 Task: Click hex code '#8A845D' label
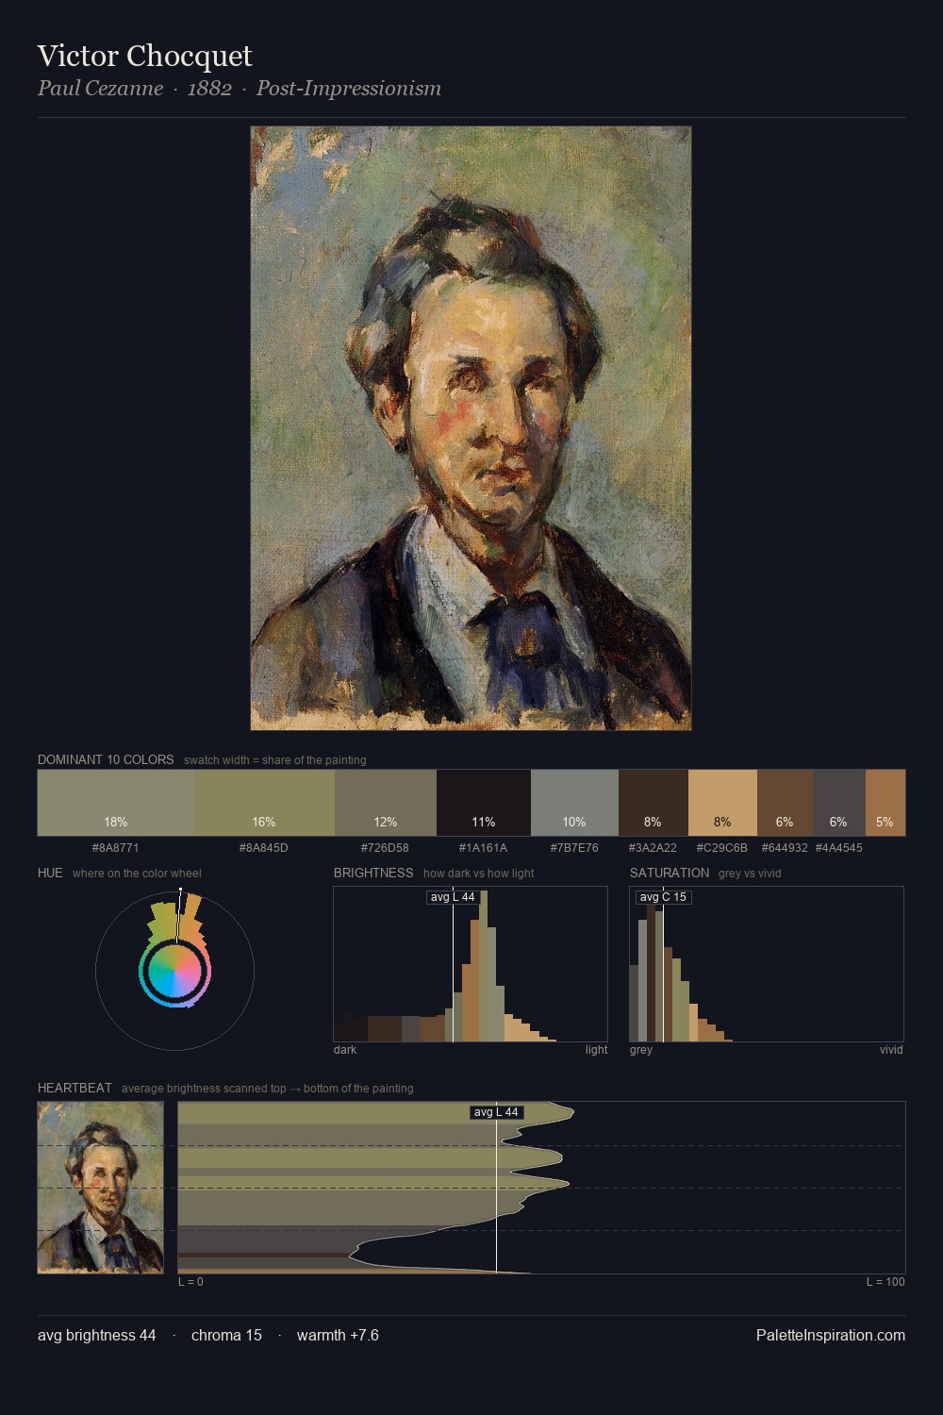point(264,847)
